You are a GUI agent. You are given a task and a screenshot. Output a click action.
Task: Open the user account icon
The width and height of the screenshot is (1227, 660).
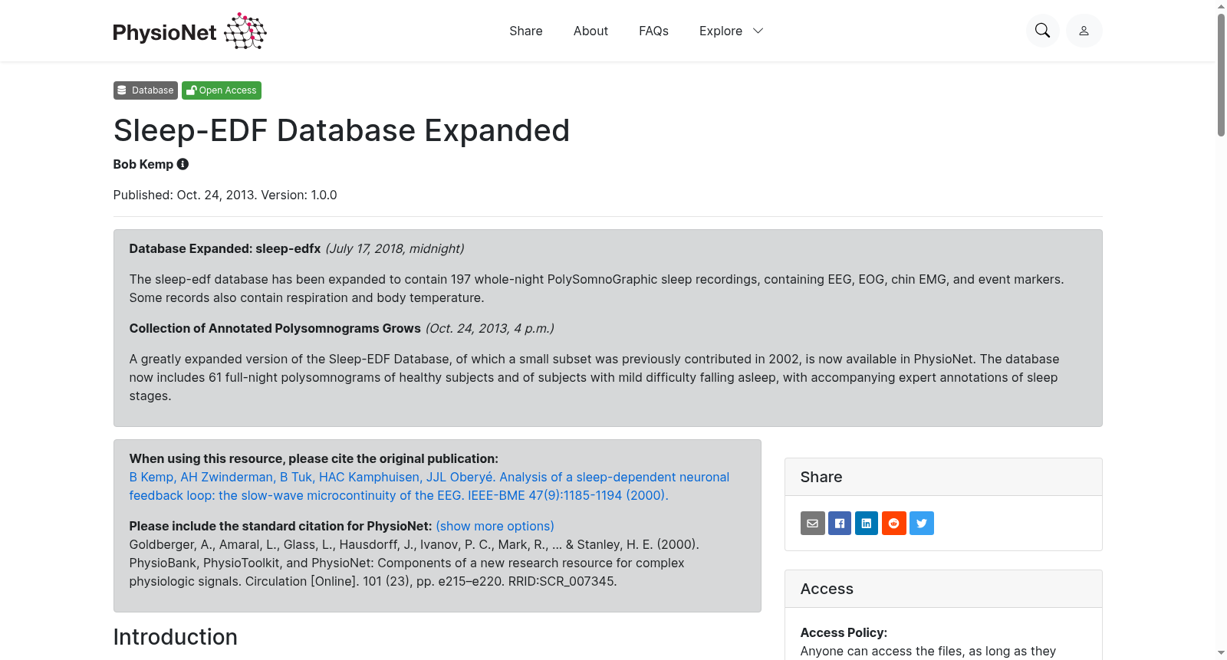1084,31
